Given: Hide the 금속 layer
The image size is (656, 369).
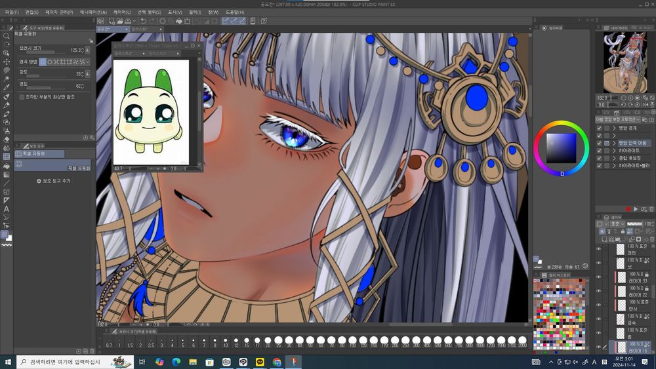Looking at the screenshot, I should 599,319.
